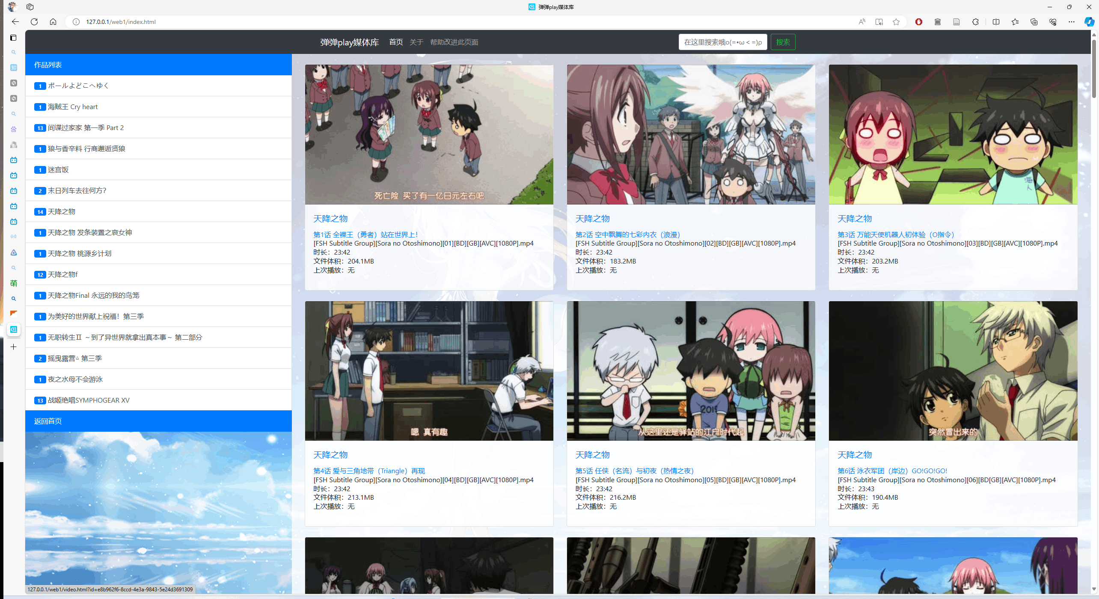1099x599 pixels.
Task: Click the Read Aloud icon
Action: coord(861,22)
